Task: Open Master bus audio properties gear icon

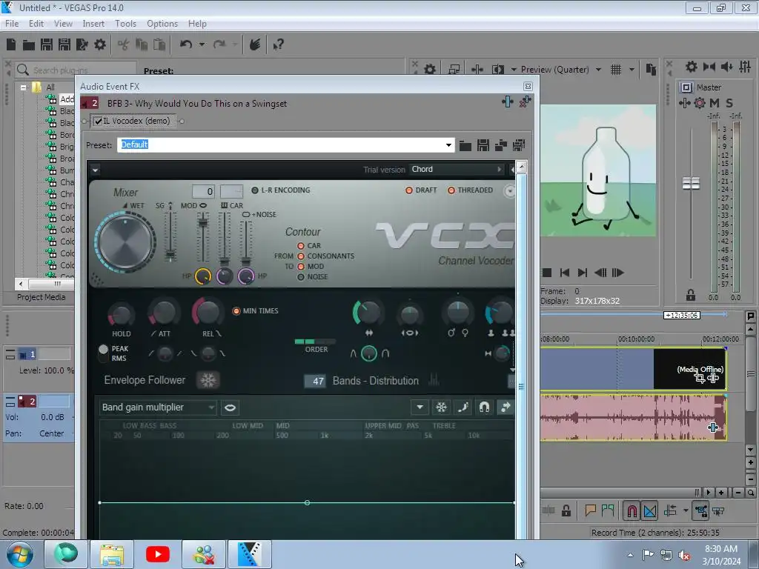Action: point(692,67)
